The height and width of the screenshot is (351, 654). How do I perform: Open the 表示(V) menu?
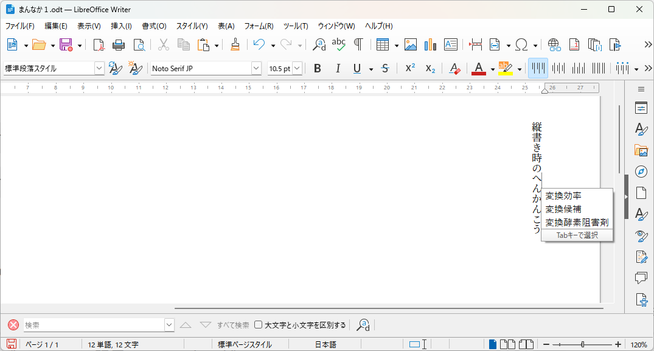click(x=89, y=26)
